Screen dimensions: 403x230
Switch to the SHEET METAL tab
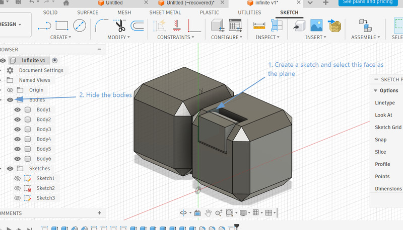click(x=165, y=12)
